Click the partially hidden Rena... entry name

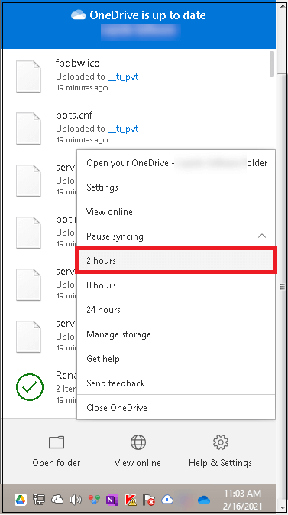pyautogui.click(x=66, y=375)
